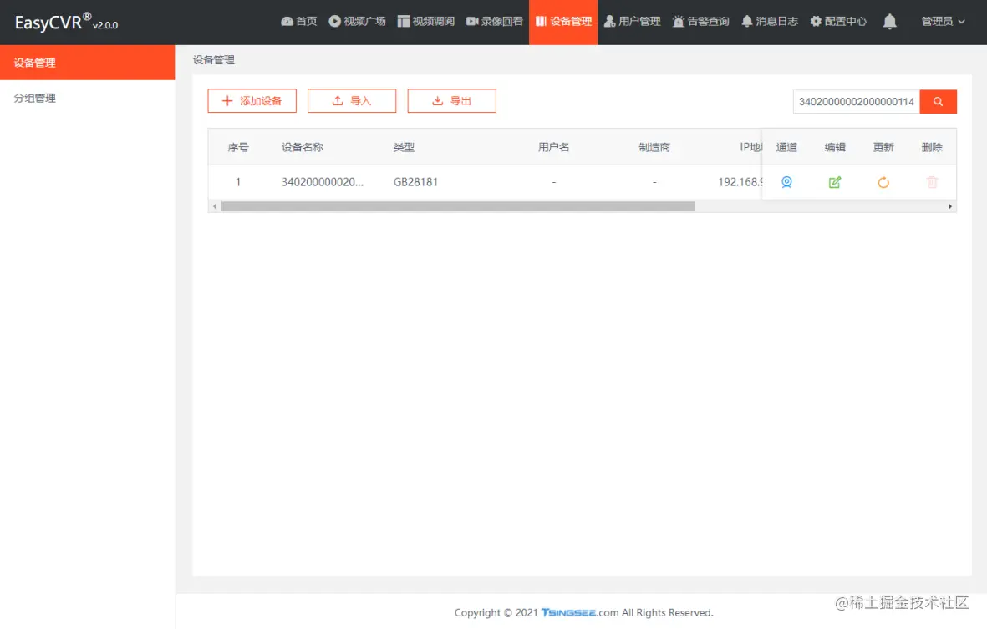The width and height of the screenshot is (987, 629).
Task: Open 配置中心 configuration center
Action: pyautogui.click(x=837, y=22)
